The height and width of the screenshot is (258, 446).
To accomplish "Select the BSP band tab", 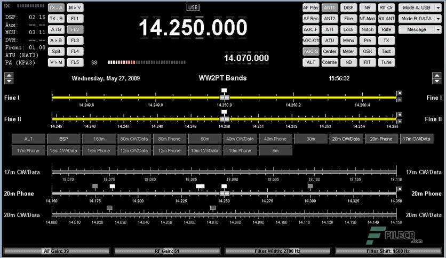I will 63,139.
